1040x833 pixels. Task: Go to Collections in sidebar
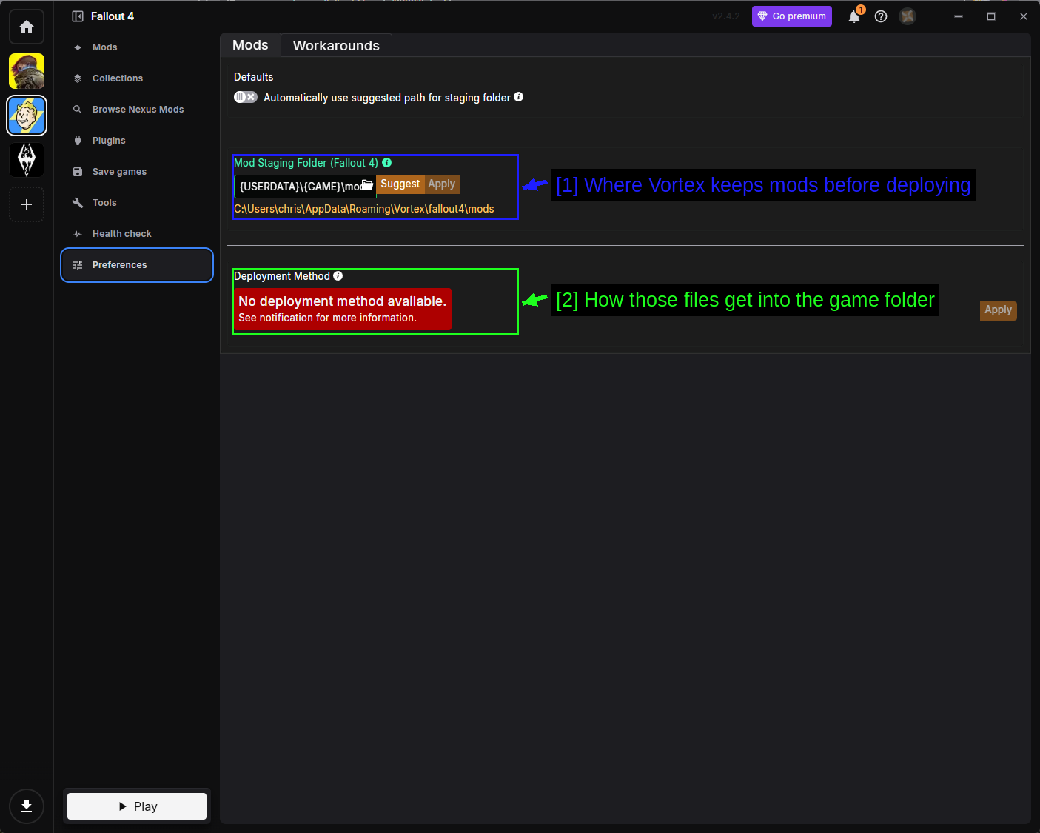click(x=137, y=78)
